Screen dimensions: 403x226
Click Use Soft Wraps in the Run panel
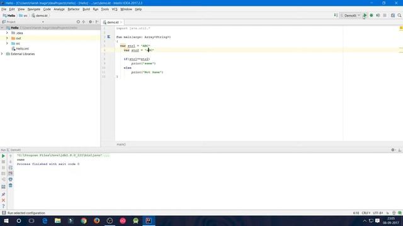point(11,168)
